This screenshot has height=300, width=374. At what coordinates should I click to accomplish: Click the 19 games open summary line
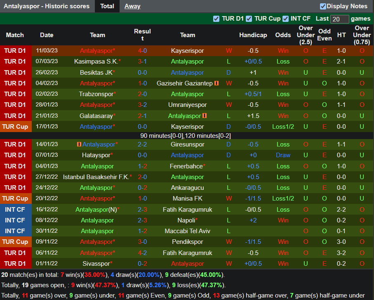click(x=113, y=285)
